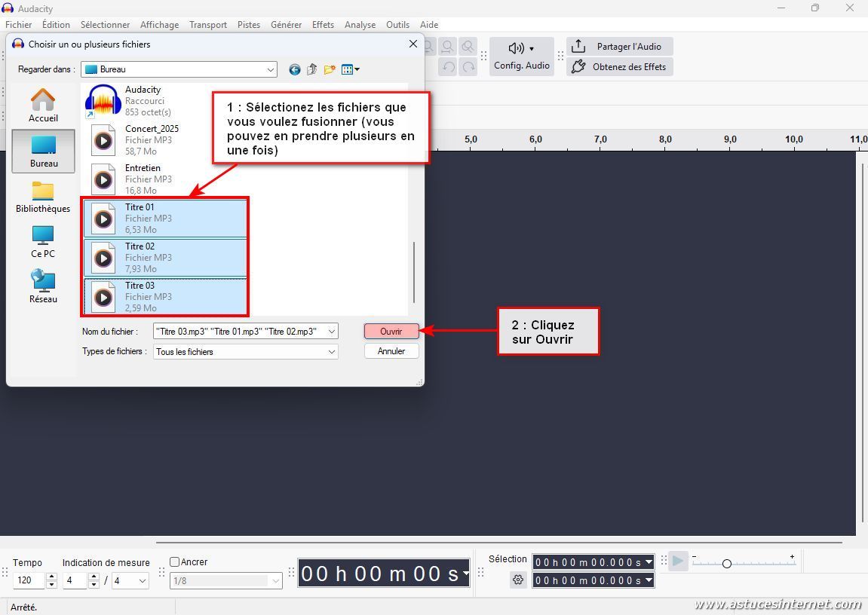Expand the view menu dropdown in dialog
This screenshot has width=868, height=615.
coord(351,69)
